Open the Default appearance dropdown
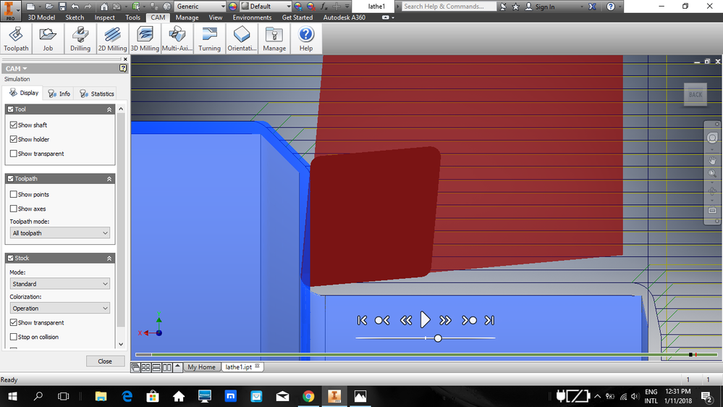The image size is (723, 407). click(266, 7)
